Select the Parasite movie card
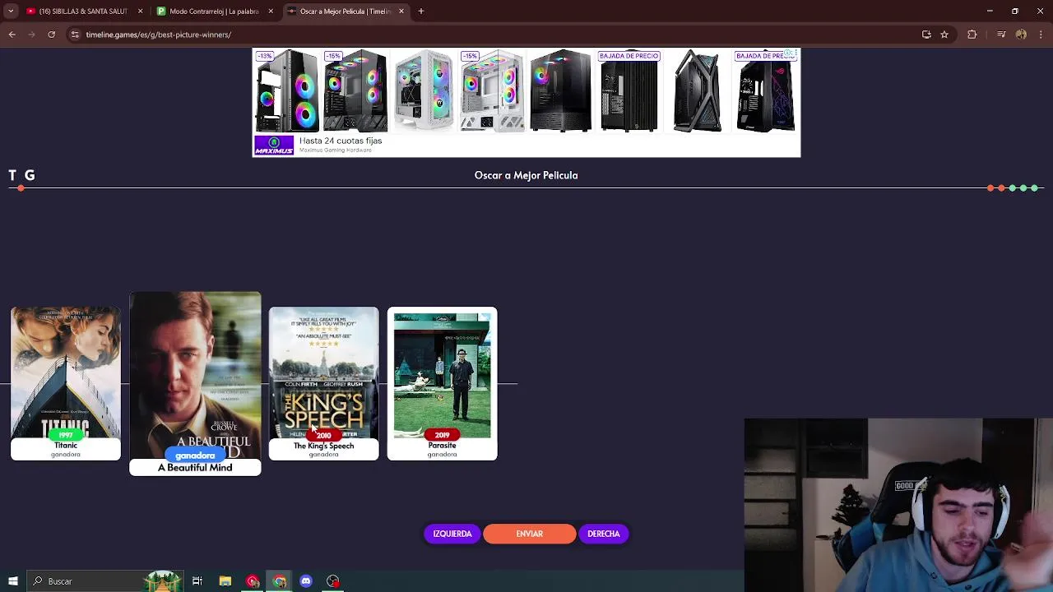 coord(443,383)
